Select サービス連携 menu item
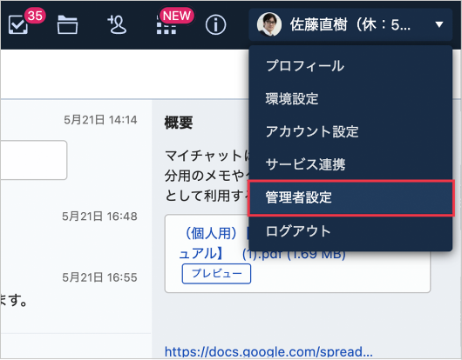462x360 pixels. [x=350, y=164]
